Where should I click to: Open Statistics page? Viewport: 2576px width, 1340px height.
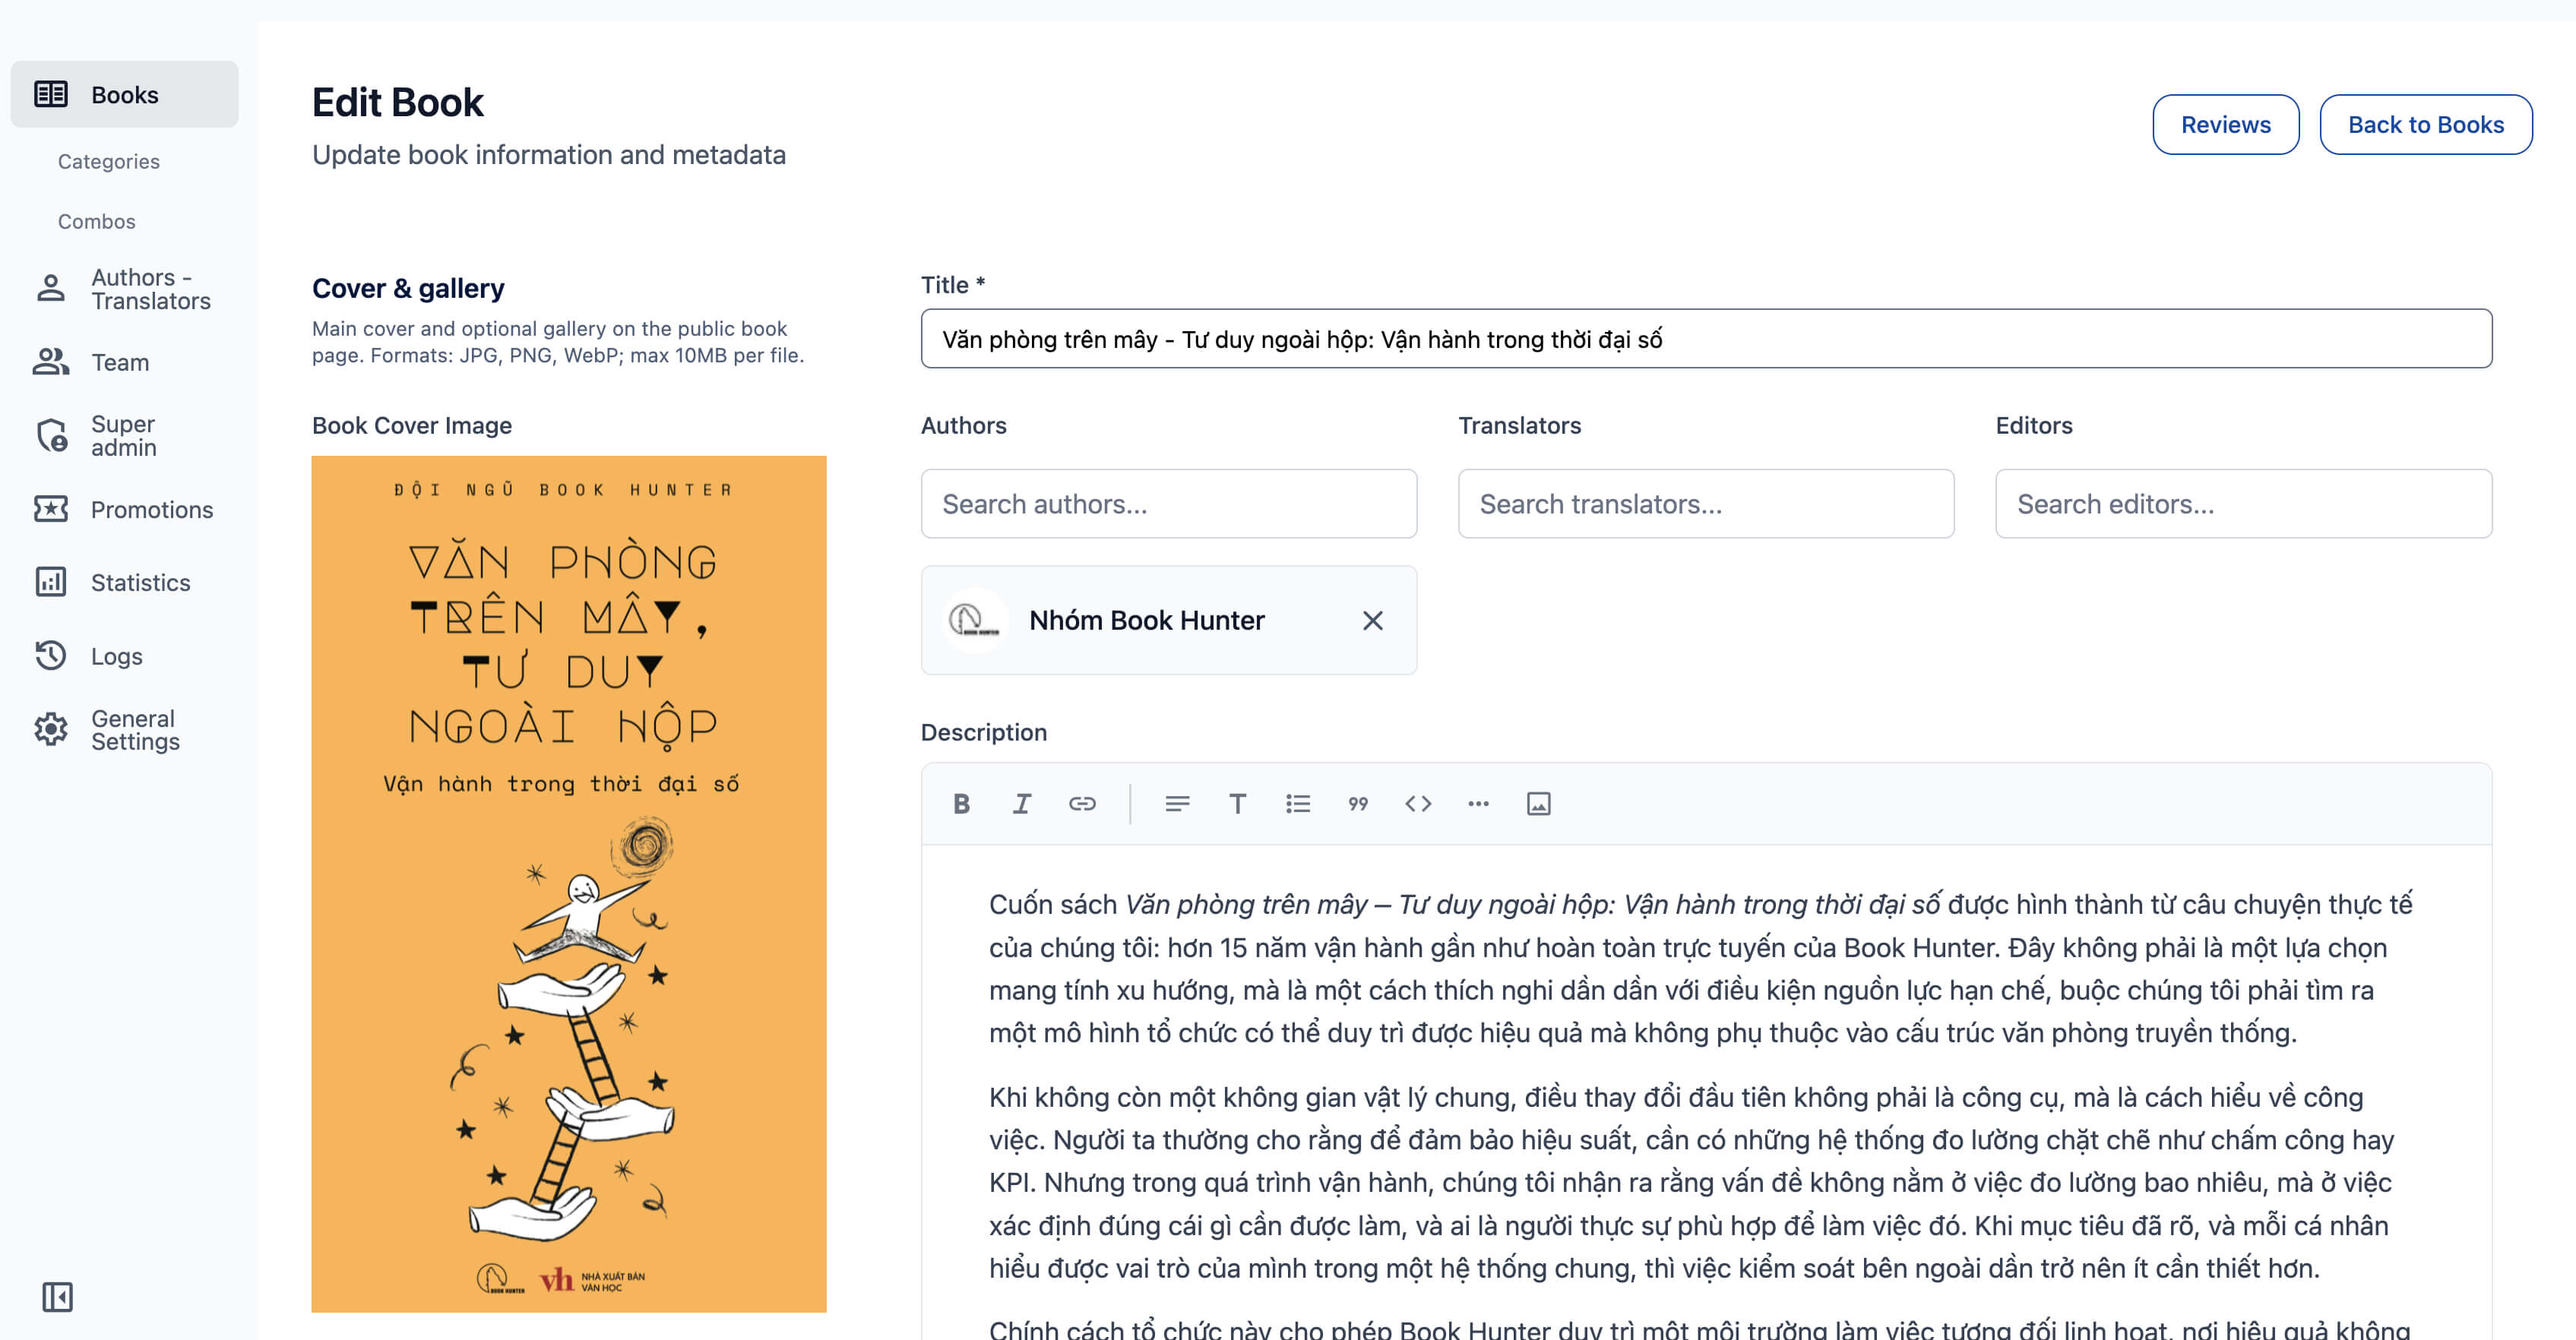click(x=140, y=582)
